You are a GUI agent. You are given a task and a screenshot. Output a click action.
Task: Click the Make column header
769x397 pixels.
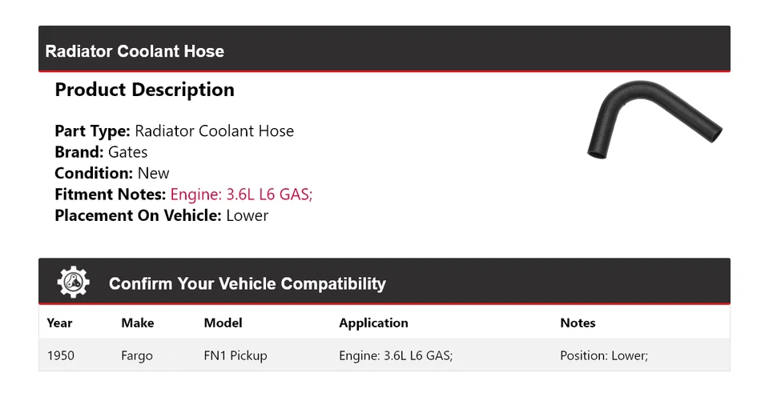137,323
